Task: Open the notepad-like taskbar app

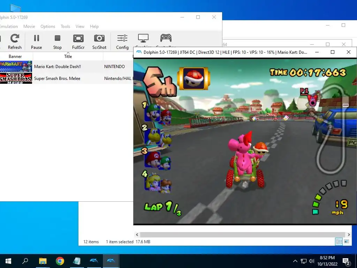Action: [77, 261]
